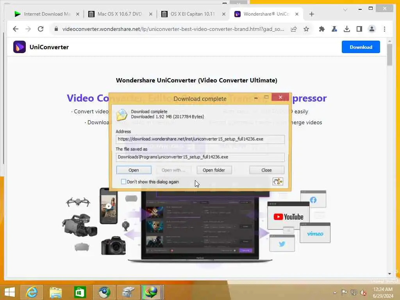Click the YouTube thumbnail on the page
Screen dimensions: 400x300
288,216
